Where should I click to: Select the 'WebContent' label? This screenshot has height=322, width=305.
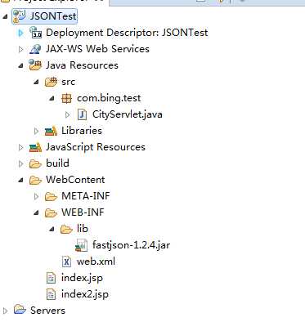click(75, 180)
